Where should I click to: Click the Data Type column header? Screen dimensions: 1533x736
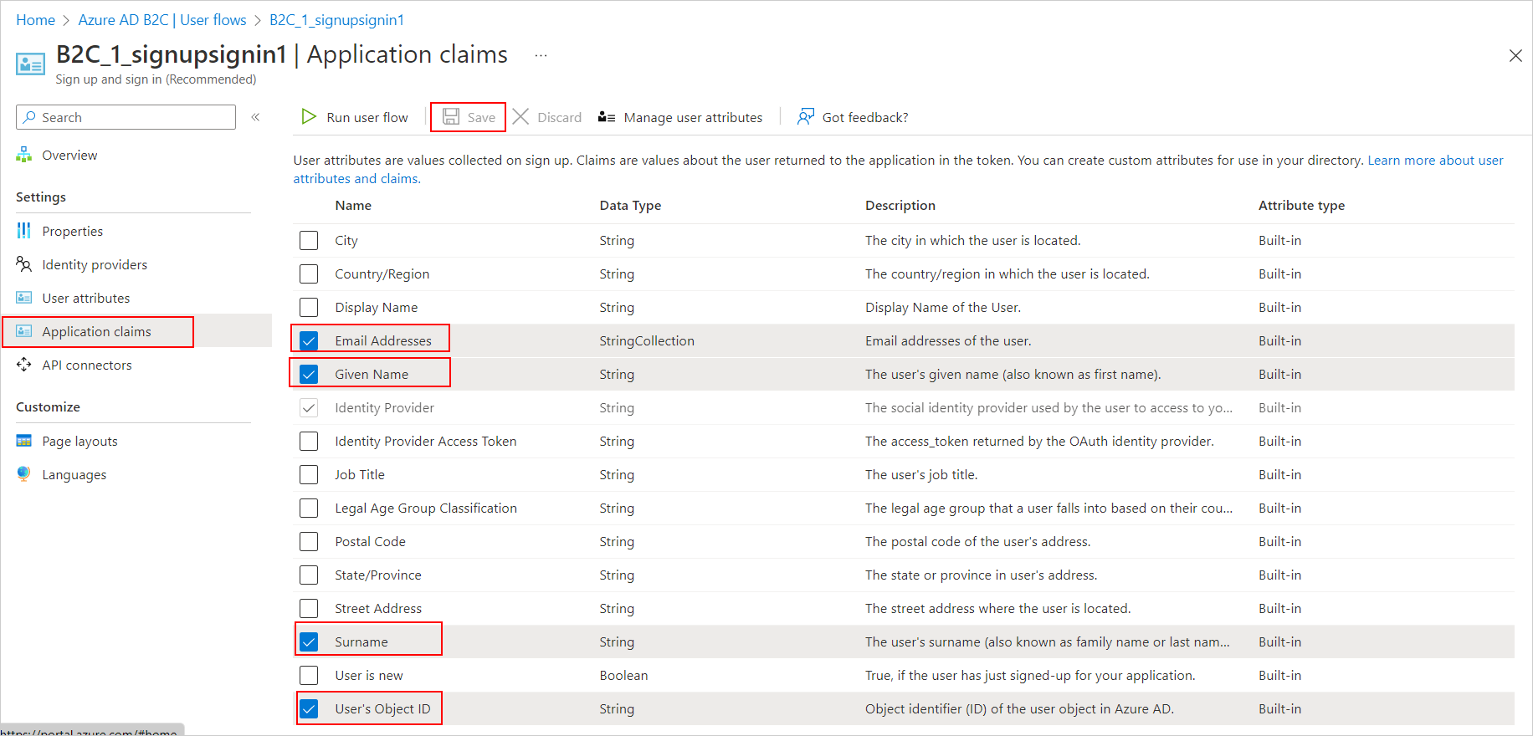coord(630,205)
